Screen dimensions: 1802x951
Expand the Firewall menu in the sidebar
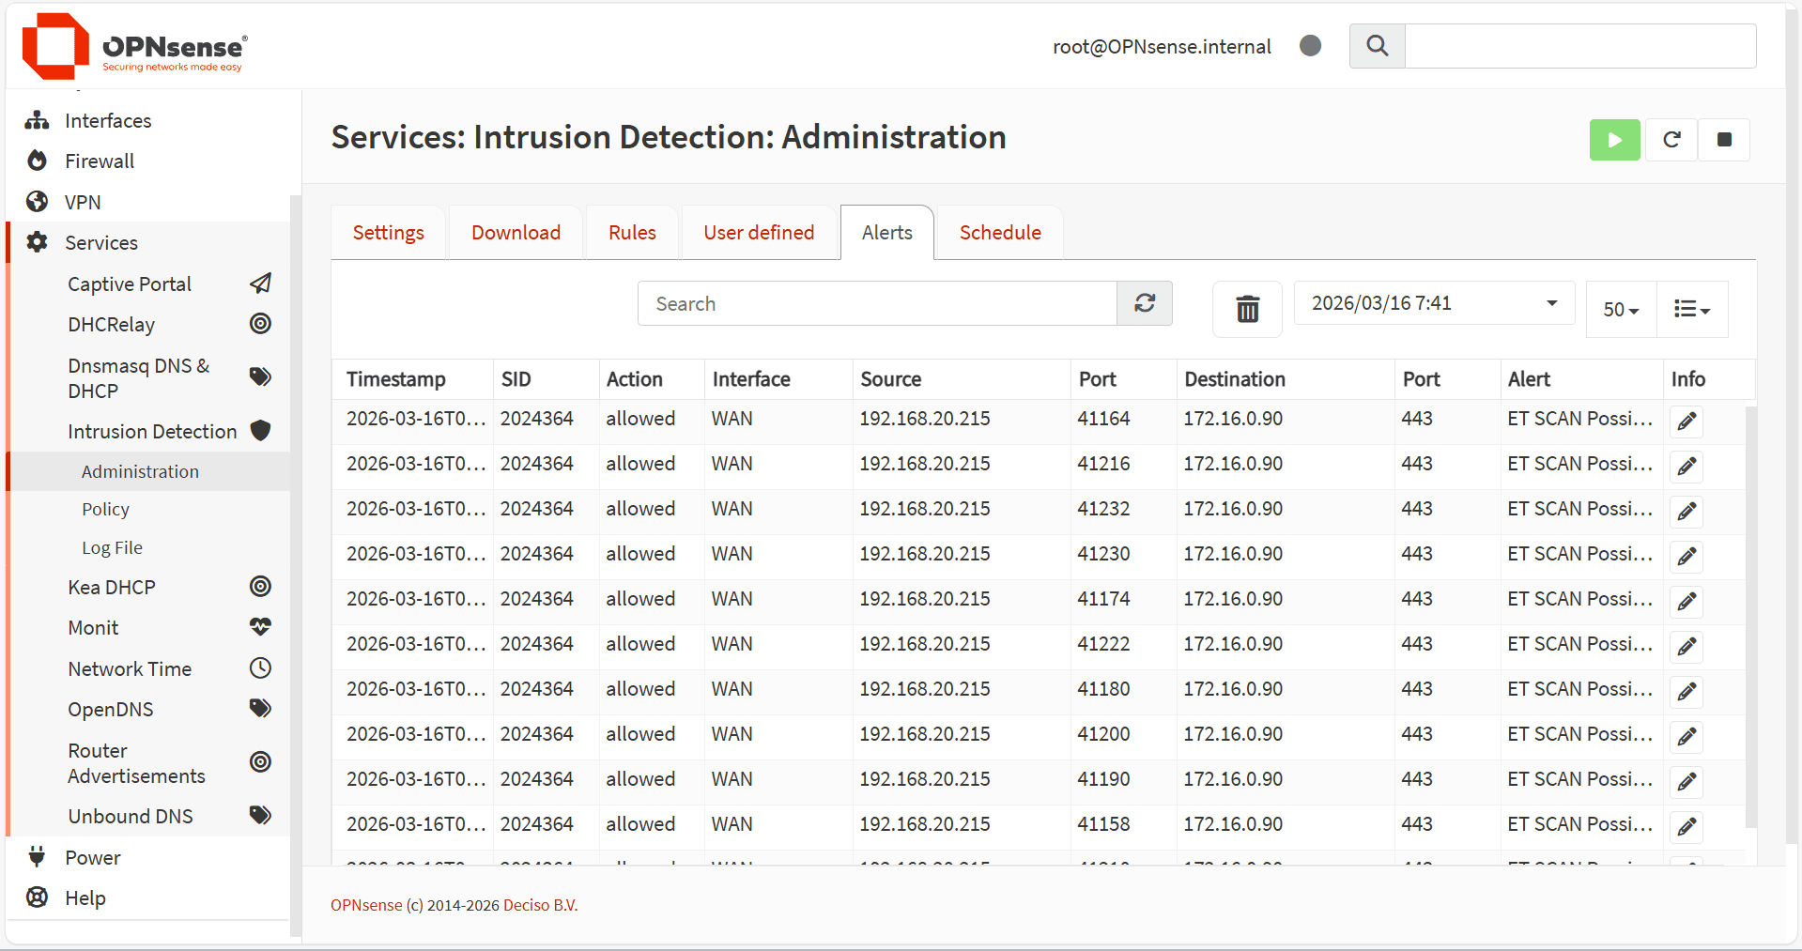(x=100, y=161)
